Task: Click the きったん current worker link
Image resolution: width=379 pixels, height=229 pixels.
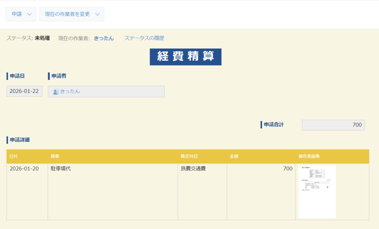Action: coord(104,38)
